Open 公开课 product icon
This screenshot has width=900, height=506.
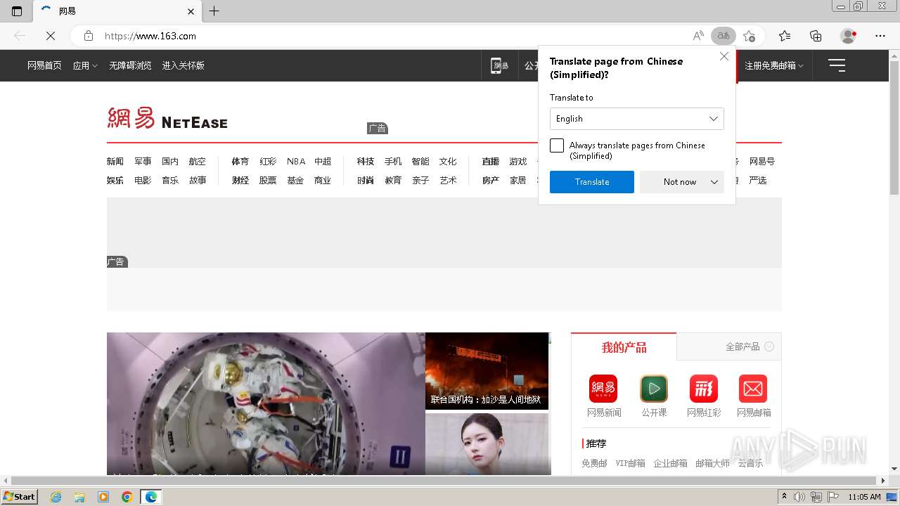coord(654,389)
